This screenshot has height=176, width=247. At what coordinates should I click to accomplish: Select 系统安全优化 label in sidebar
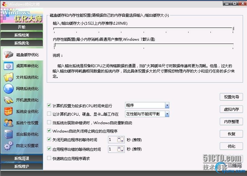click(x=28, y=111)
